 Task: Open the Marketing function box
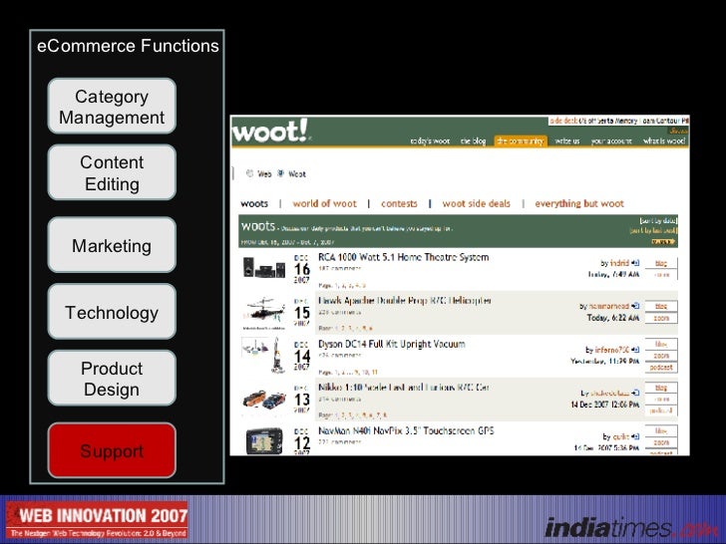click(112, 245)
